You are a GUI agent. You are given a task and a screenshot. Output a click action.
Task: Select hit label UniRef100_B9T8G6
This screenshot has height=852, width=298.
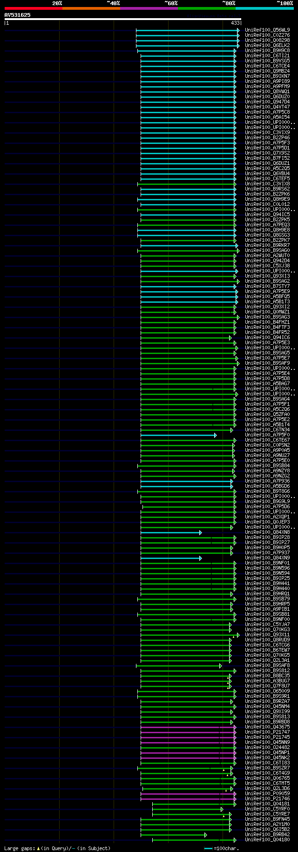click(x=267, y=491)
